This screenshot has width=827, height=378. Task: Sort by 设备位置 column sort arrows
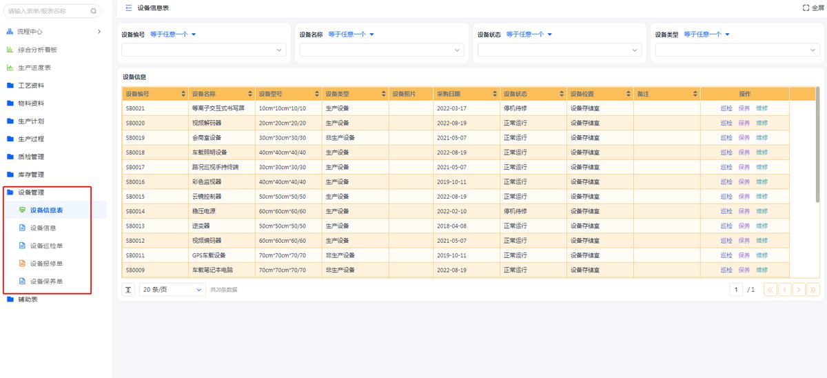(x=629, y=94)
